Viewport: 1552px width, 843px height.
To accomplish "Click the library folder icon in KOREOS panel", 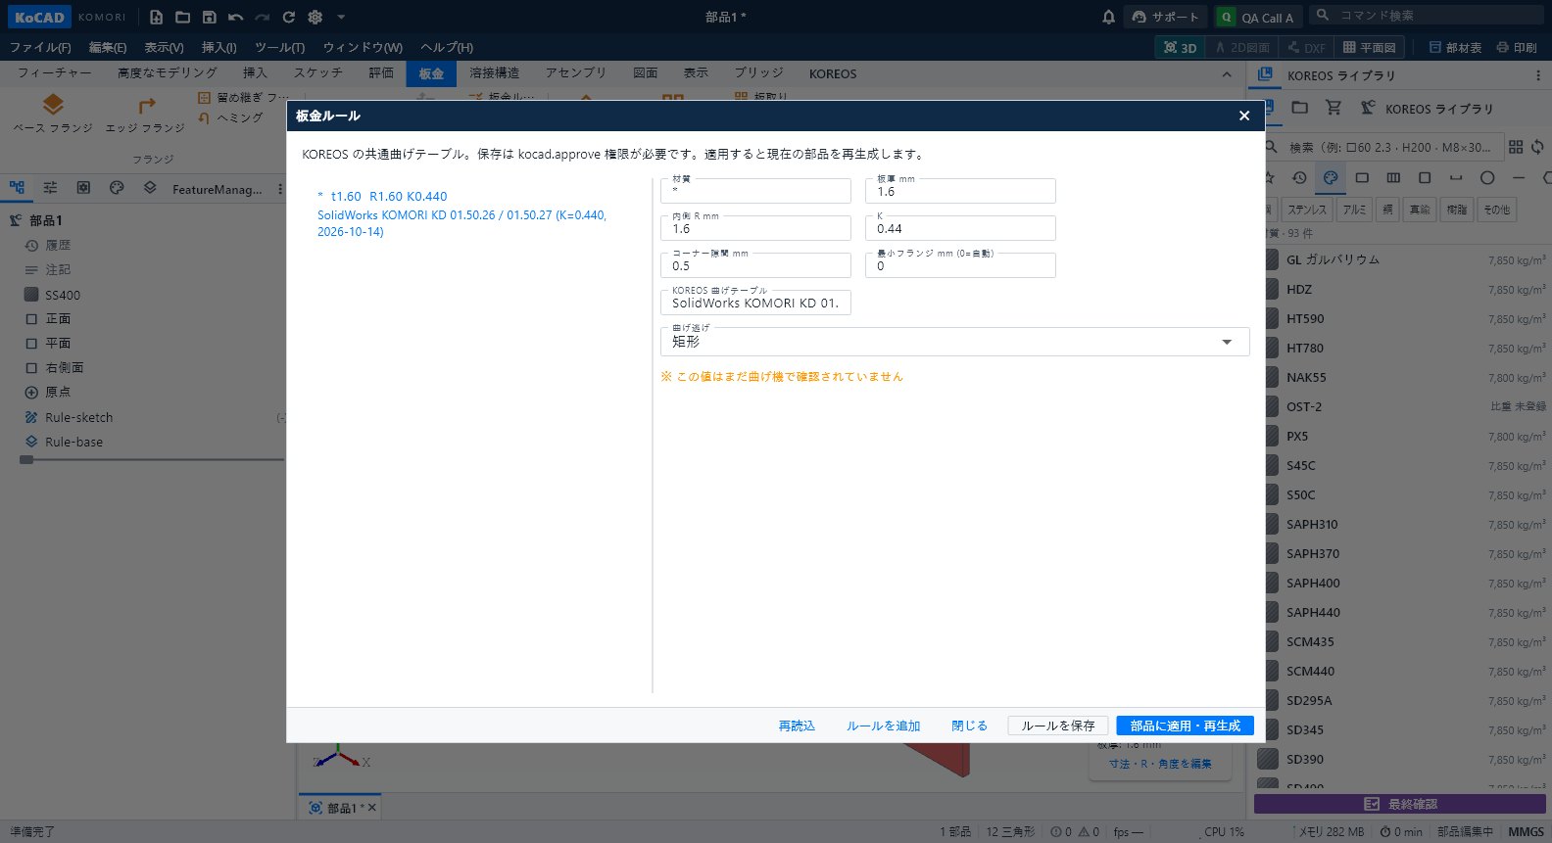I will [1300, 108].
